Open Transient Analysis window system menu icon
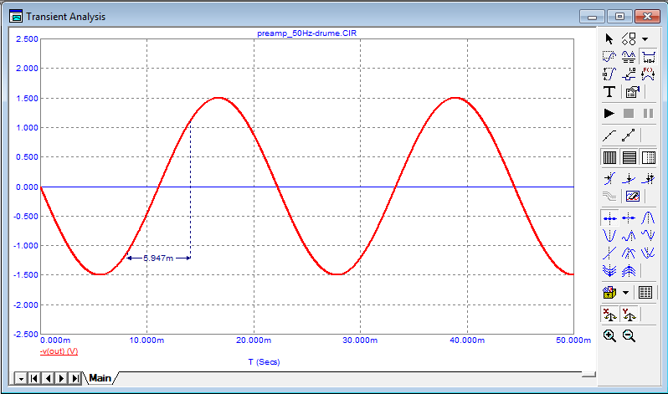 [x=16, y=16]
